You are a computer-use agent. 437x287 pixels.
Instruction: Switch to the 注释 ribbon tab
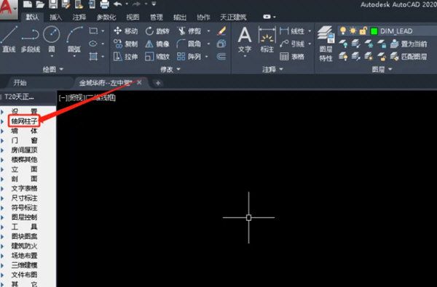click(x=79, y=17)
